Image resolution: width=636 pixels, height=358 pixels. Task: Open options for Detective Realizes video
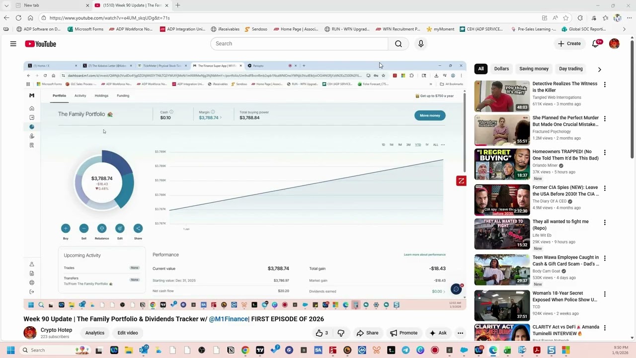[605, 85]
